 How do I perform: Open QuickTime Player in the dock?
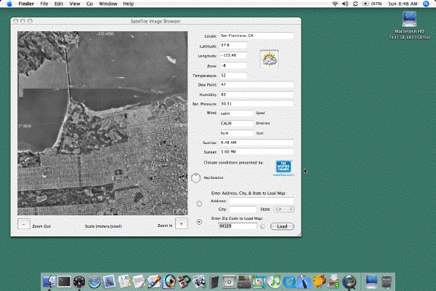pos(289,282)
